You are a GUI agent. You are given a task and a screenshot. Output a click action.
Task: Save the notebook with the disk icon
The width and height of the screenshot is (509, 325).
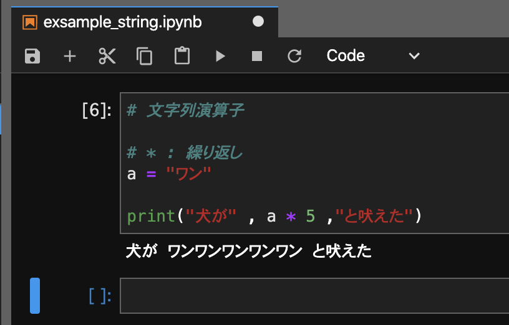pos(32,56)
